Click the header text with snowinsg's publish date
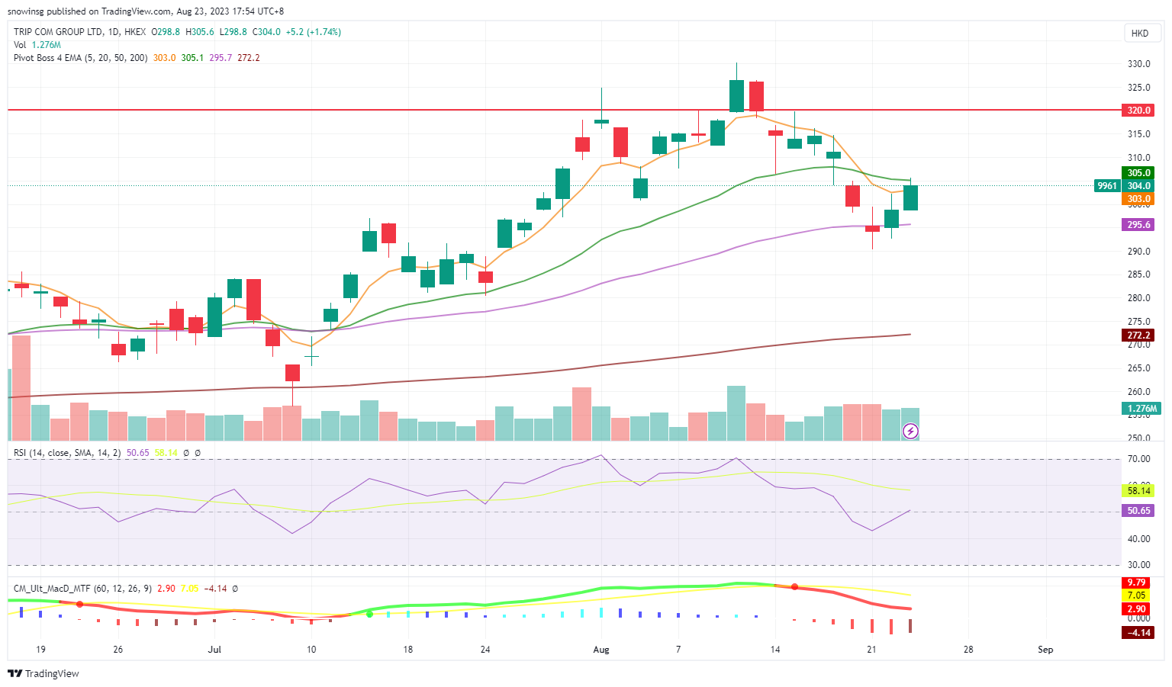Viewport: 1172px width, 687px height. click(x=145, y=11)
